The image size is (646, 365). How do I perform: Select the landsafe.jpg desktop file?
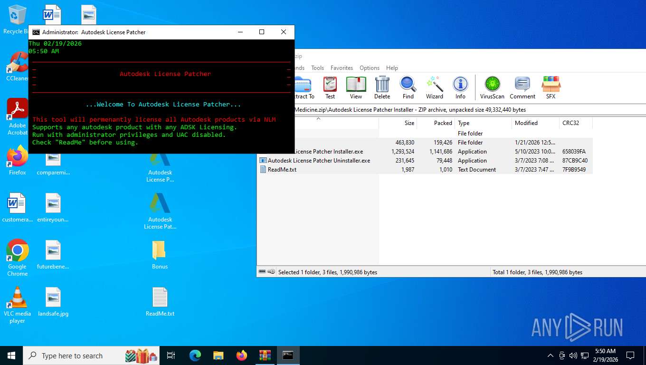point(53,302)
